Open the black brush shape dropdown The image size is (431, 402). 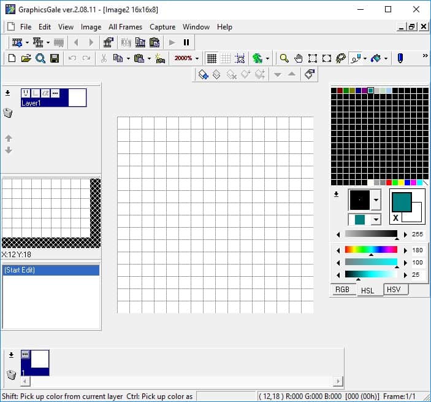[376, 200]
